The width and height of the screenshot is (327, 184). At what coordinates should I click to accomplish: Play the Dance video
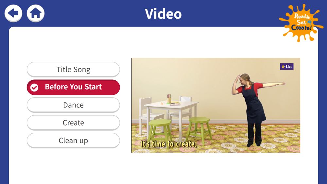point(73,105)
